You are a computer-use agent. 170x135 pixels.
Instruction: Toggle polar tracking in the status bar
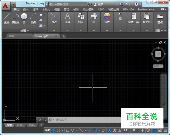tap(72, 130)
